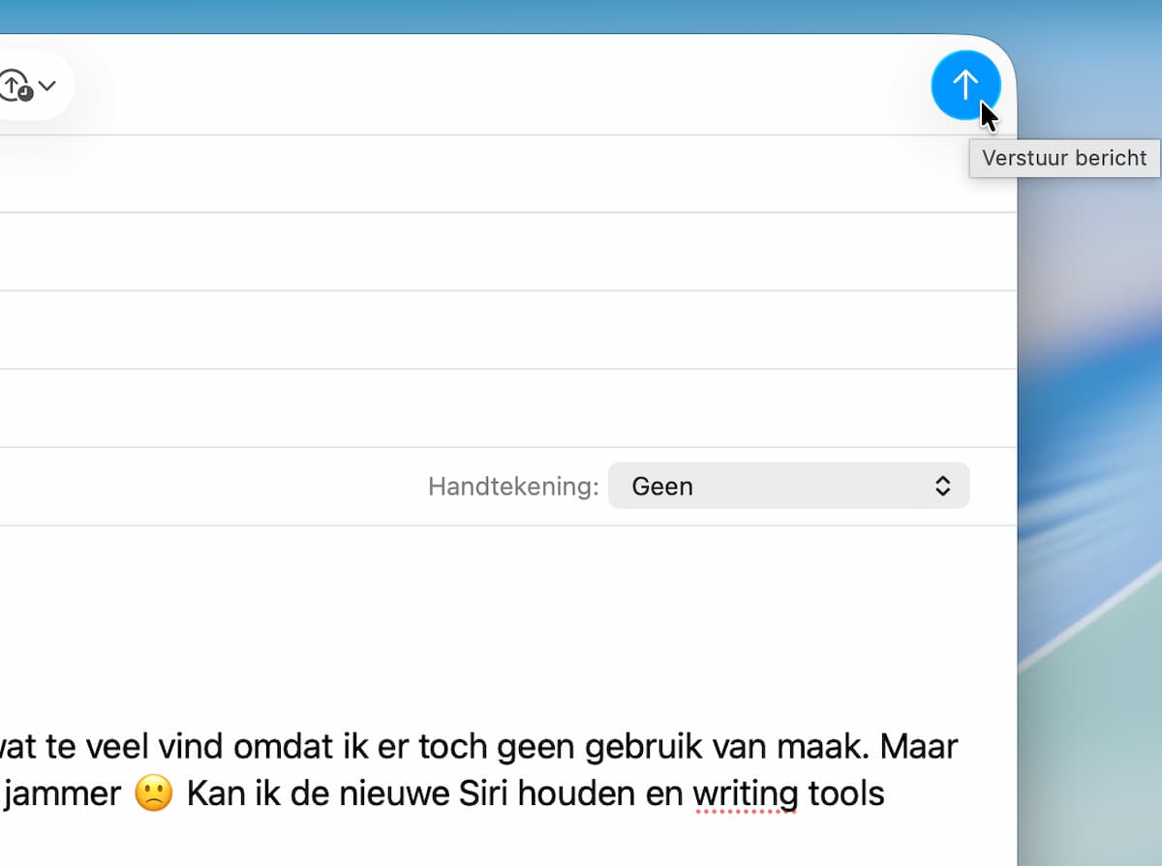Click the send later clock icon

tap(15, 86)
